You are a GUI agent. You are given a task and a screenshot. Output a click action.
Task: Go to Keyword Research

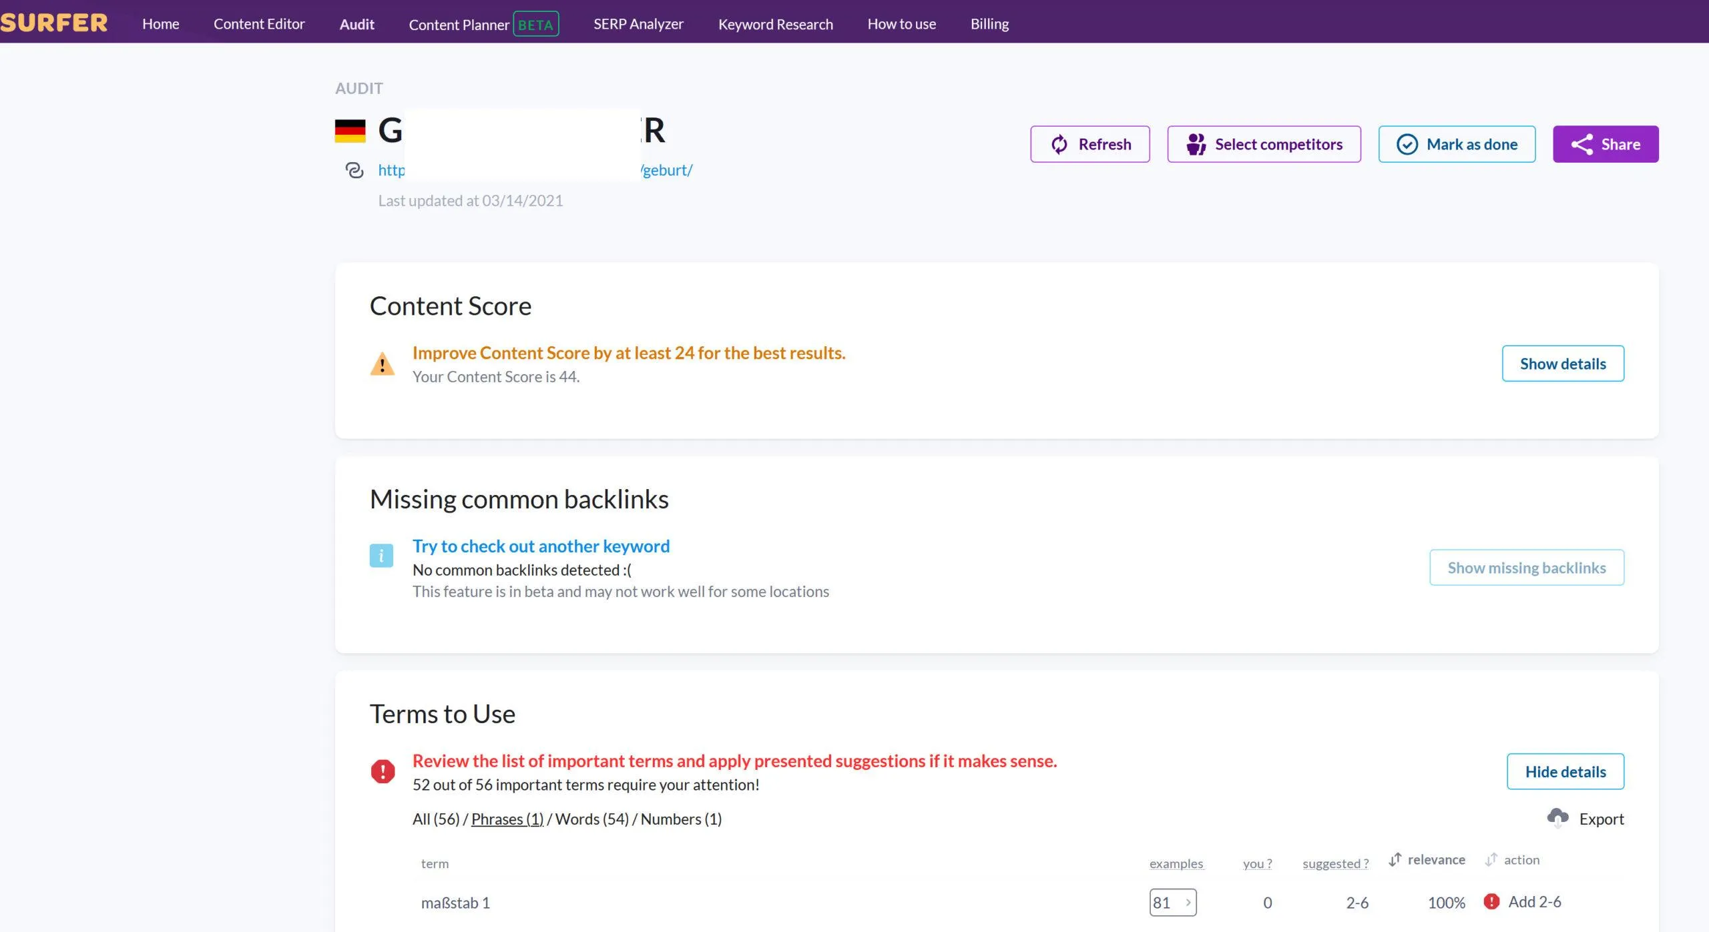(x=776, y=24)
